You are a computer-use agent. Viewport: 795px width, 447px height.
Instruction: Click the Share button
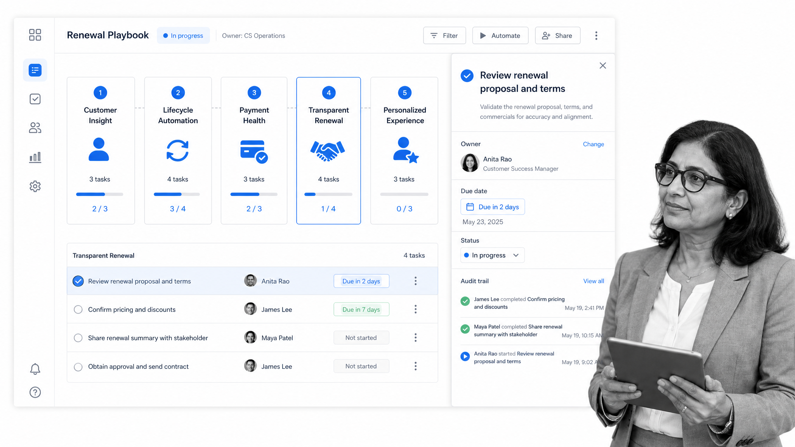(x=558, y=35)
